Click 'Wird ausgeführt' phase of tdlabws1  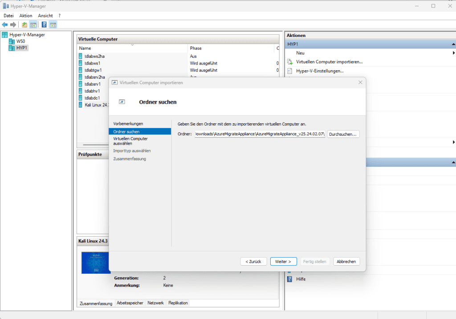pyautogui.click(x=204, y=63)
